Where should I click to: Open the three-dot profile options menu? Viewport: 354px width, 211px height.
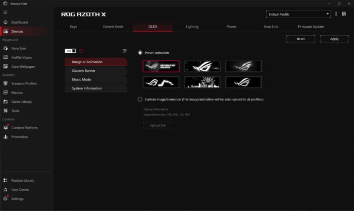click(x=336, y=14)
